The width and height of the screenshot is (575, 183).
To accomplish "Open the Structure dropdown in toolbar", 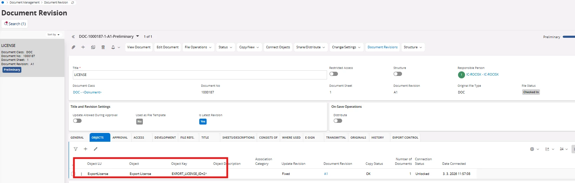I will click(x=413, y=47).
